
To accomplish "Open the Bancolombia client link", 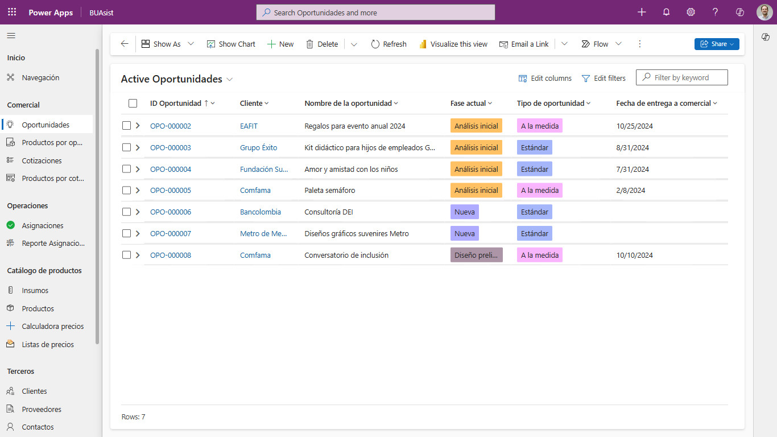I will click(x=261, y=212).
